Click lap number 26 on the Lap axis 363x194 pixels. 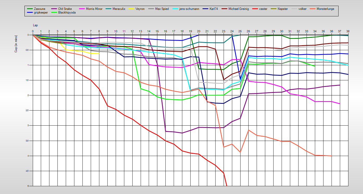(x=249, y=31)
